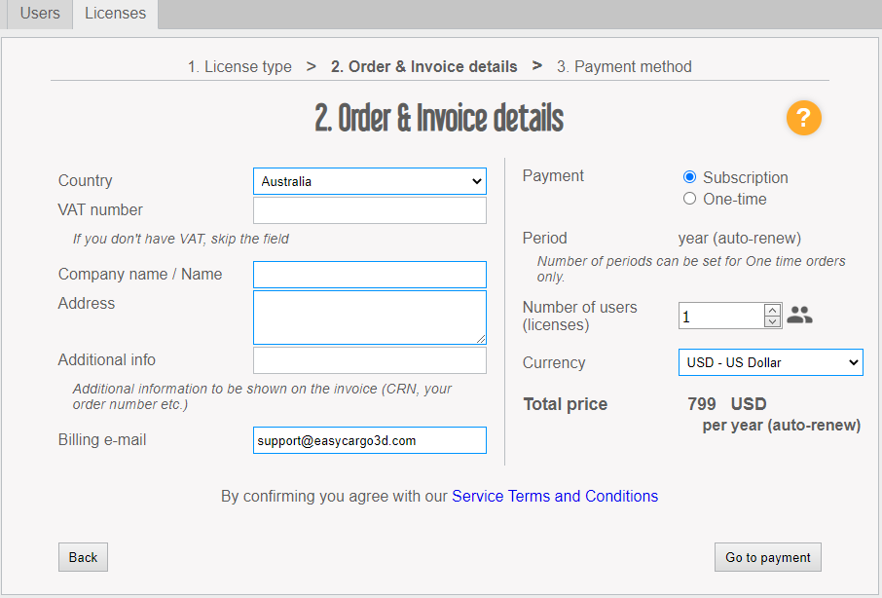This screenshot has height=598, width=882.
Task: Expand the Currency dropdown
Action: (769, 362)
